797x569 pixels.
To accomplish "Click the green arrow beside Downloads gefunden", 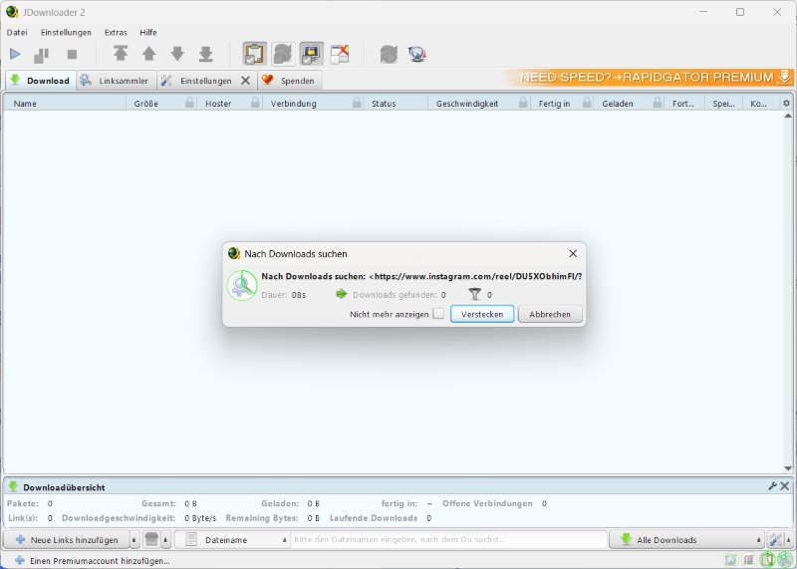I will pyautogui.click(x=342, y=294).
